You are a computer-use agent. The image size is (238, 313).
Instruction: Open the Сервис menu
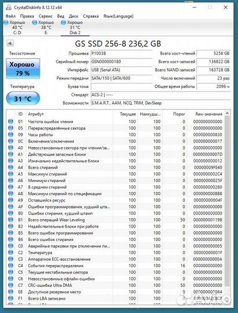tap(46, 16)
